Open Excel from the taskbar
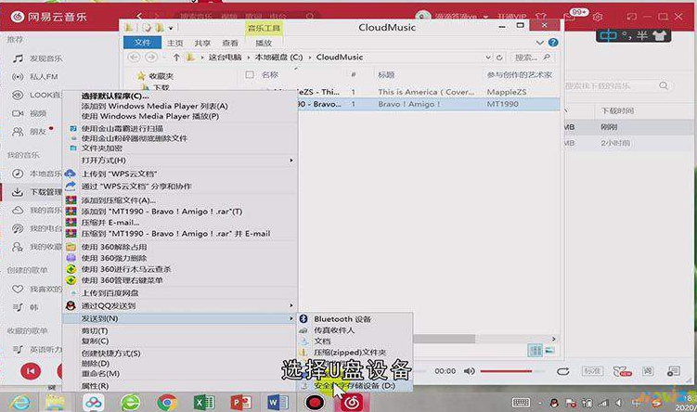This screenshot has height=412, width=697. point(204,403)
